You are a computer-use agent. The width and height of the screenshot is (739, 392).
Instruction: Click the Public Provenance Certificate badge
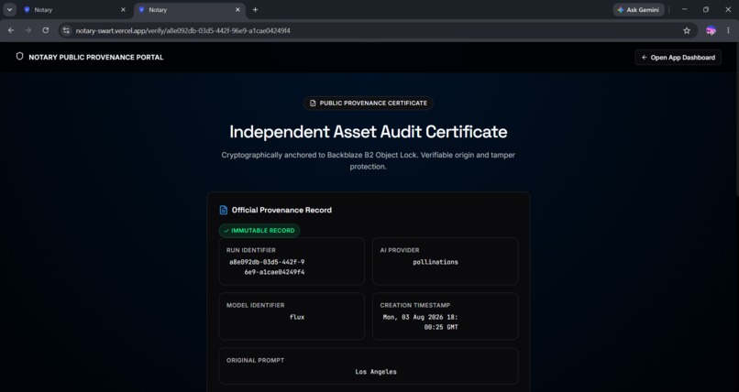tap(368, 103)
